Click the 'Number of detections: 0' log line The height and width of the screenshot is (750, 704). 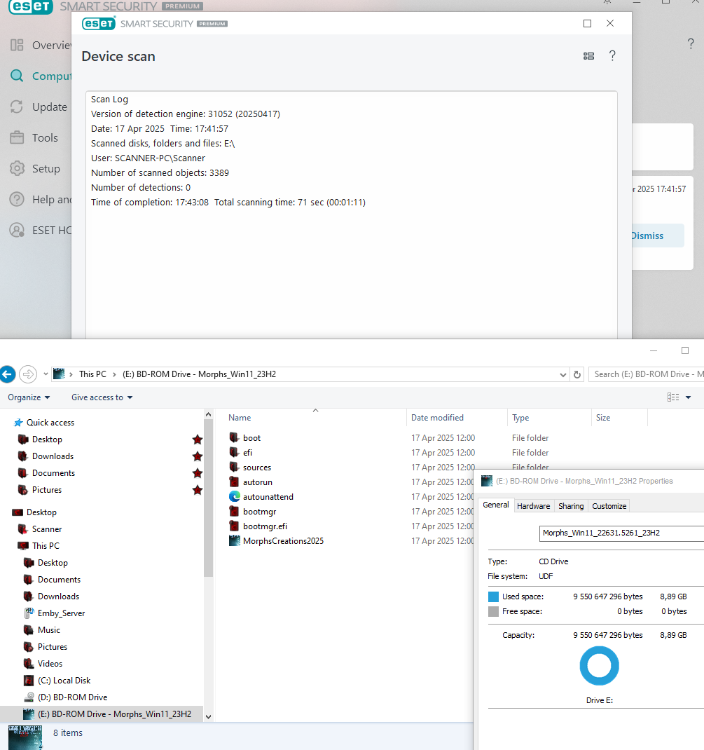[x=141, y=188]
